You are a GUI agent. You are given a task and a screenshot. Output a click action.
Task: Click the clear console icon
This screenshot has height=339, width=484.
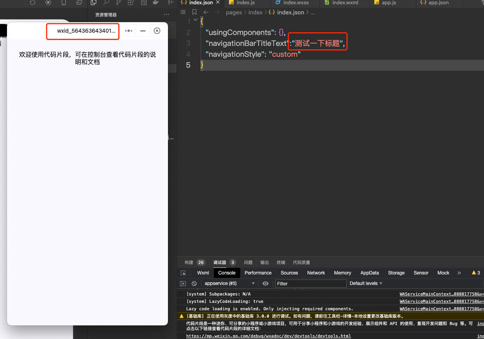point(194,283)
